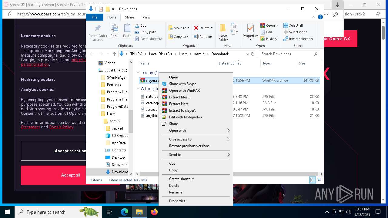Choose Extract Here from context menu
Image resolution: width=388 pixels, height=218 pixels.
coord(196,104)
